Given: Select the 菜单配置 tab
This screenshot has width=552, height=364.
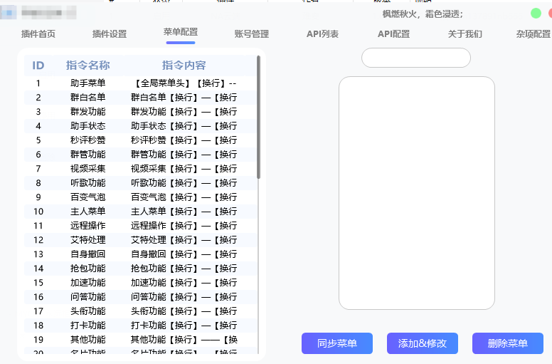Looking at the screenshot, I should tap(181, 32).
